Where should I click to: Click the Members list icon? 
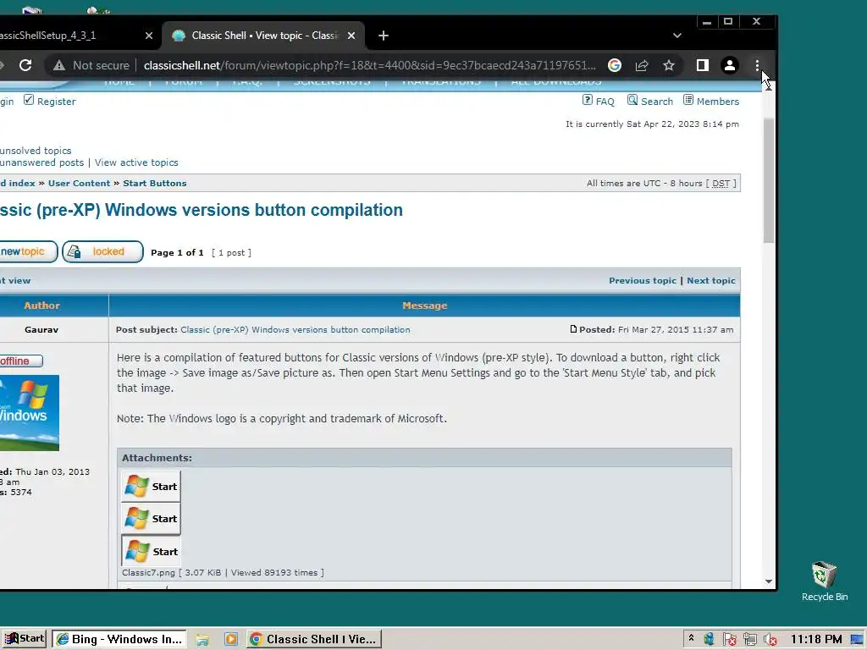688,100
